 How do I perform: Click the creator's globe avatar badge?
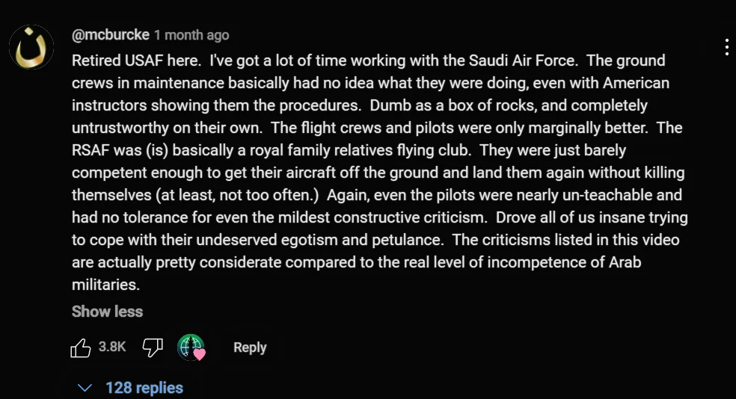coord(190,347)
